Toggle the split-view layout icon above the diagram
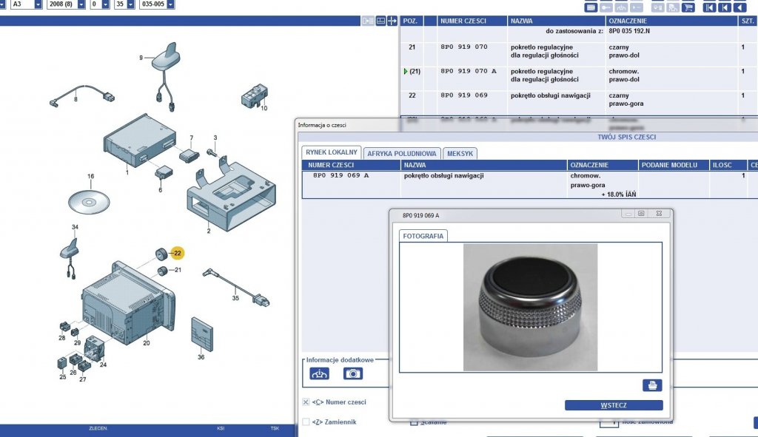The width and height of the screenshot is (758, 437). [380, 21]
